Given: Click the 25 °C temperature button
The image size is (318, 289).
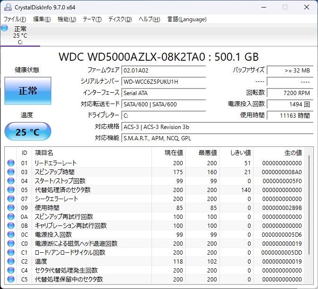Looking at the screenshot, I should [x=28, y=131].
